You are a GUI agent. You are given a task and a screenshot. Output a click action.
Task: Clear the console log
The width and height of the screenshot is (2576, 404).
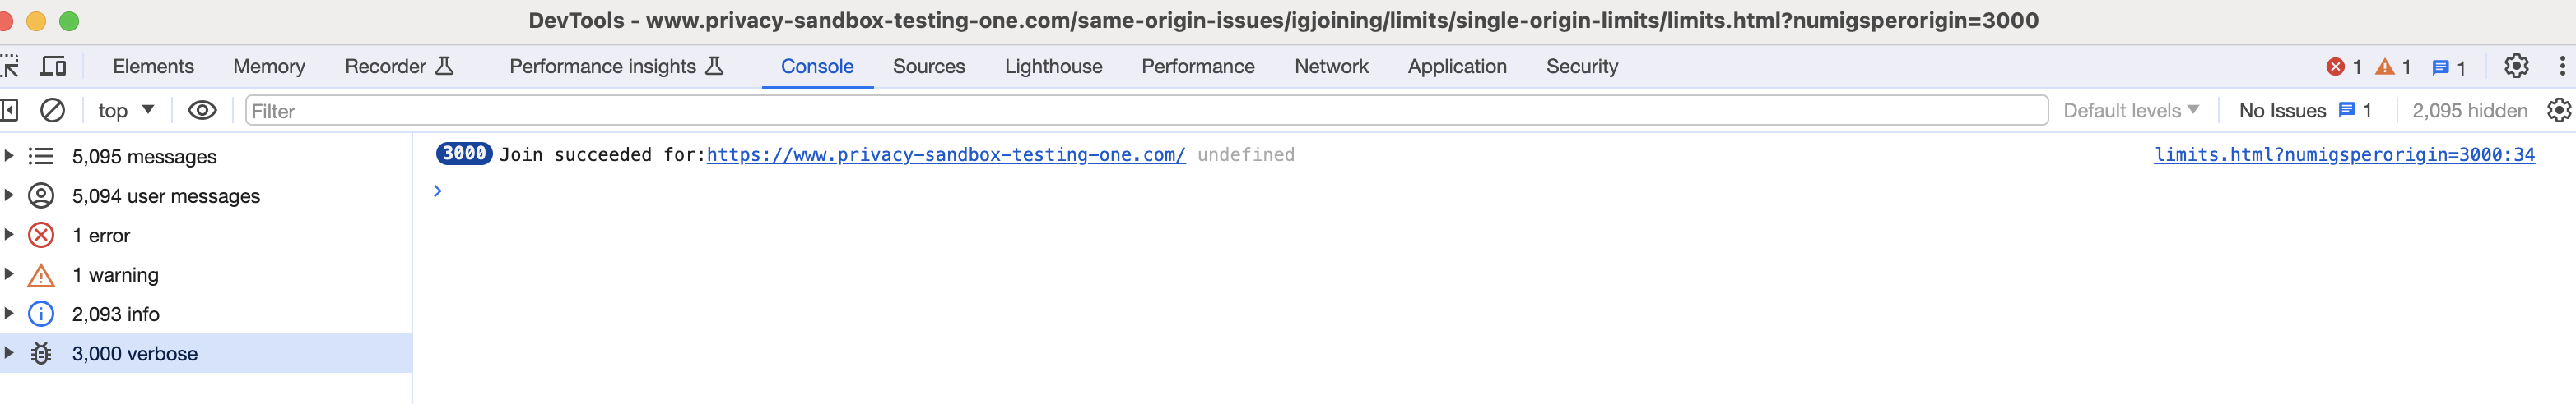pyautogui.click(x=52, y=111)
